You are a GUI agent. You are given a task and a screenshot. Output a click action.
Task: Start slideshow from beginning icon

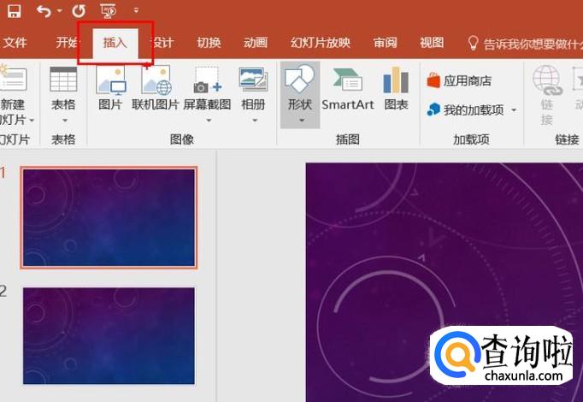pos(108,11)
